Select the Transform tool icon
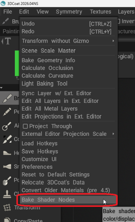 (7, 208)
